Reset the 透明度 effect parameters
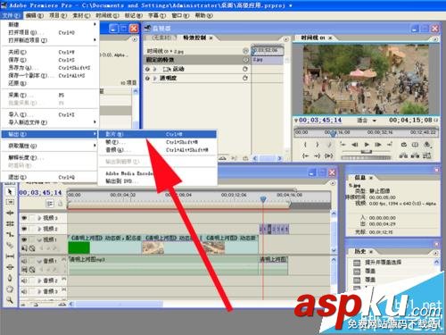 (x=245, y=78)
